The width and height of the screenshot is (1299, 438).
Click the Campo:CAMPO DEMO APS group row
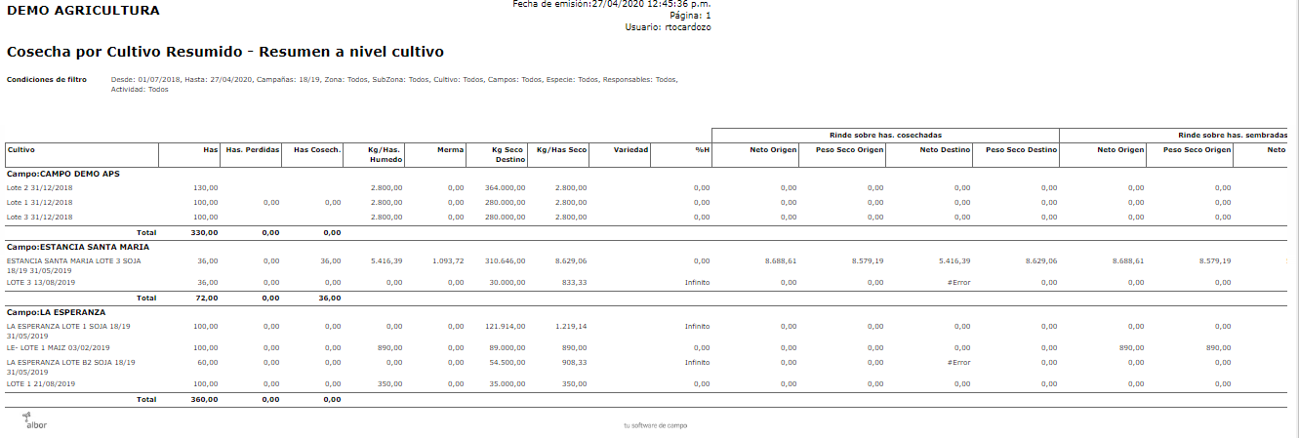(63, 174)
